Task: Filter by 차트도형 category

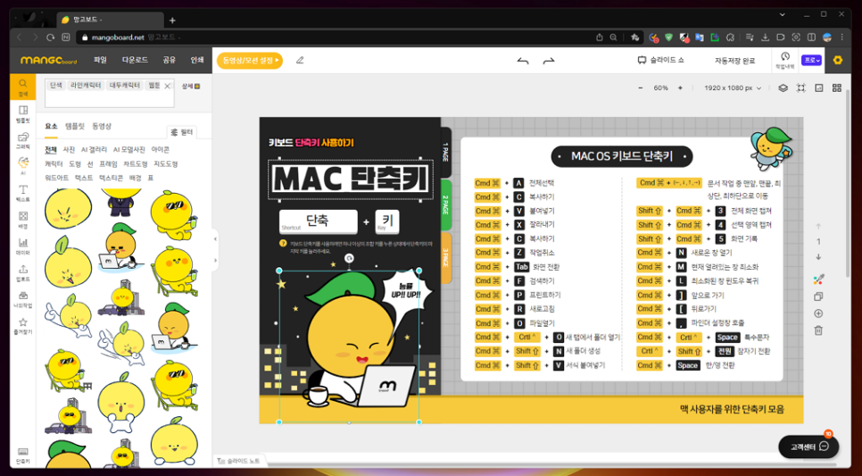Action: tap(136, 163)
